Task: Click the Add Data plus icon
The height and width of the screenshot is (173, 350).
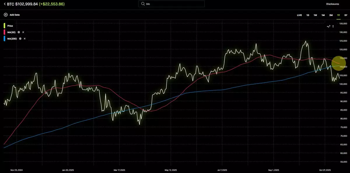Action: (x=6, y=15)
